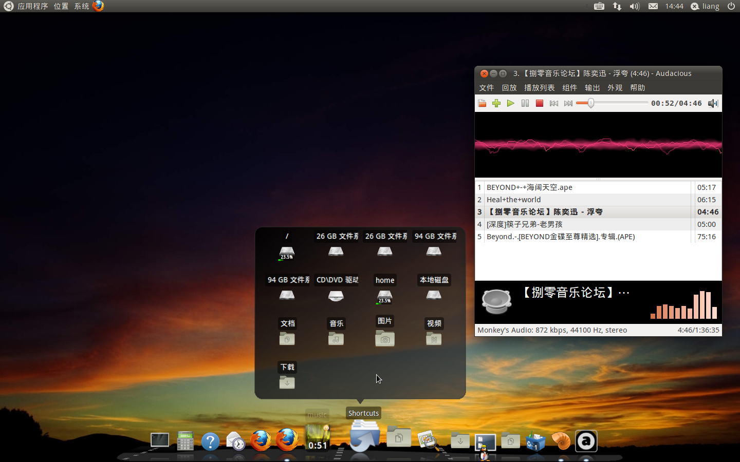Image resolution: width=740 pixels, height=462 pixels.
Task: Select the playing track 陈奕迅 - 浮夸
Action: 598,212
